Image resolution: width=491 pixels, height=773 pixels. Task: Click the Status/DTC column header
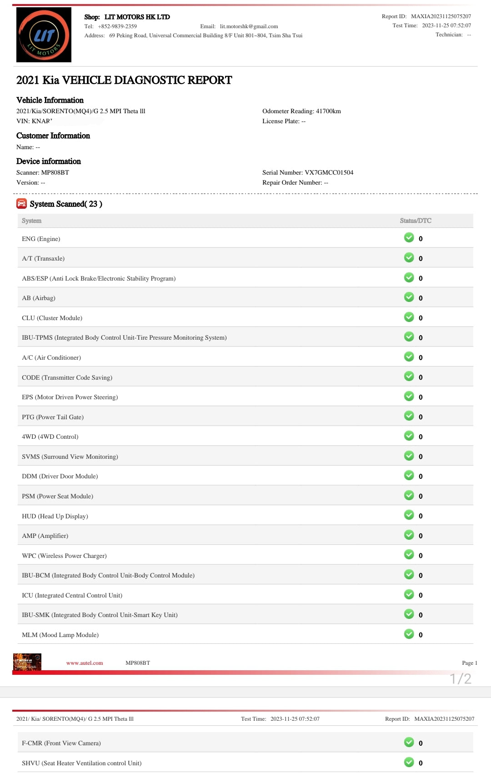point(416,221)
